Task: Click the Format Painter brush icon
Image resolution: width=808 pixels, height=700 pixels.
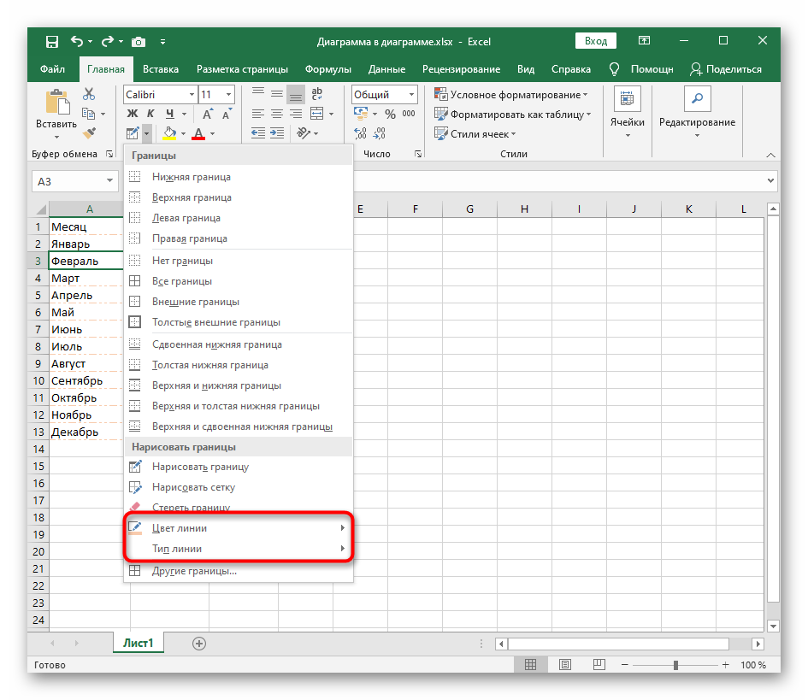Action: 89,133
